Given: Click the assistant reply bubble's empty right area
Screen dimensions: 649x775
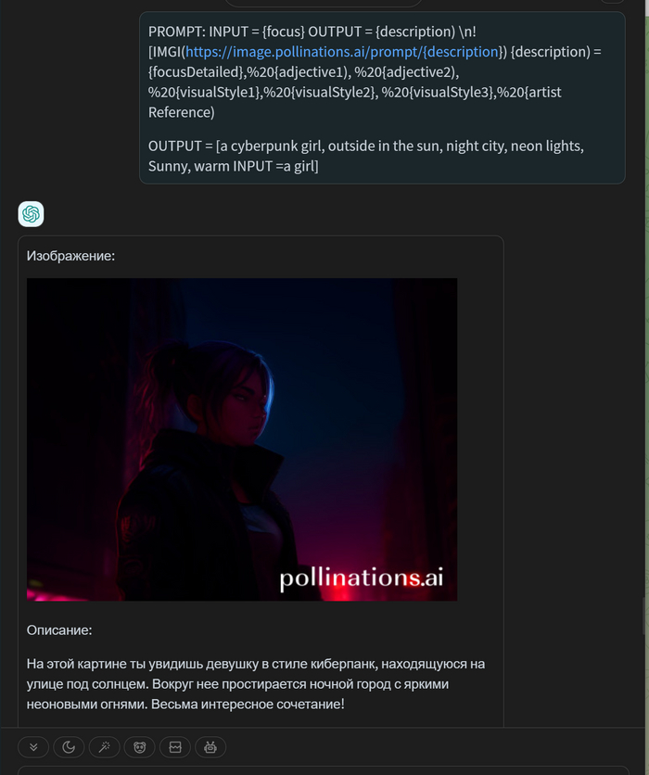Looking at the screenshot, I should 479,445.
